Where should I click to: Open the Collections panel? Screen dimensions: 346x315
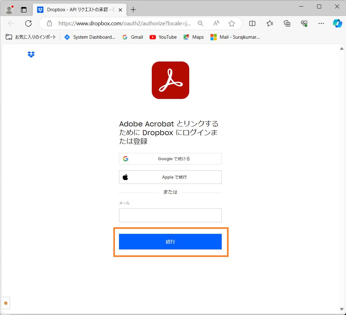pos(287,23)
